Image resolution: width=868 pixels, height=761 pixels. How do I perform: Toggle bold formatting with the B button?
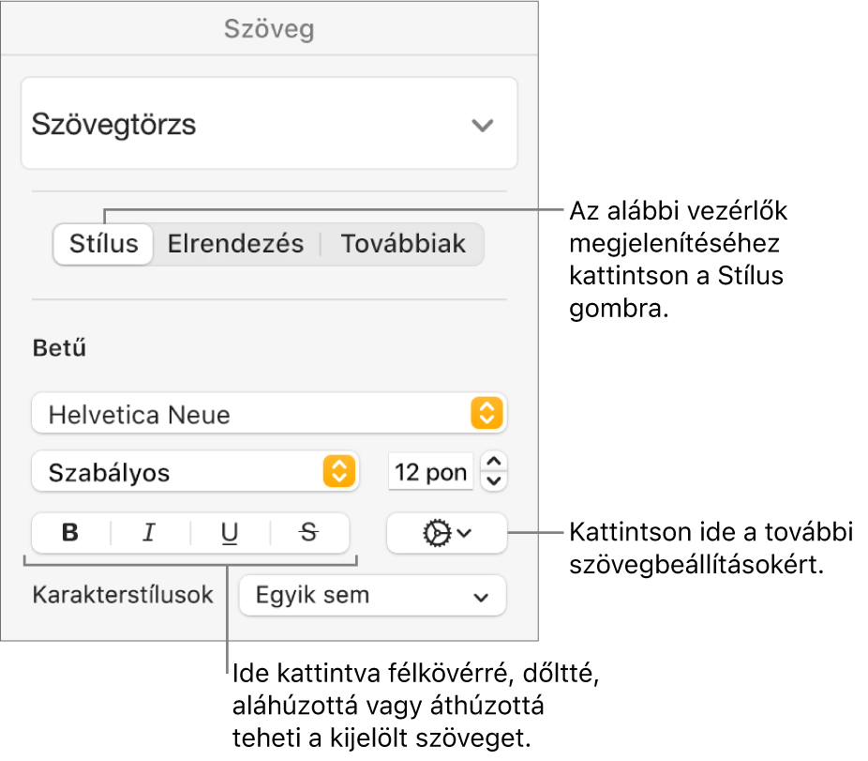point(71,533)
